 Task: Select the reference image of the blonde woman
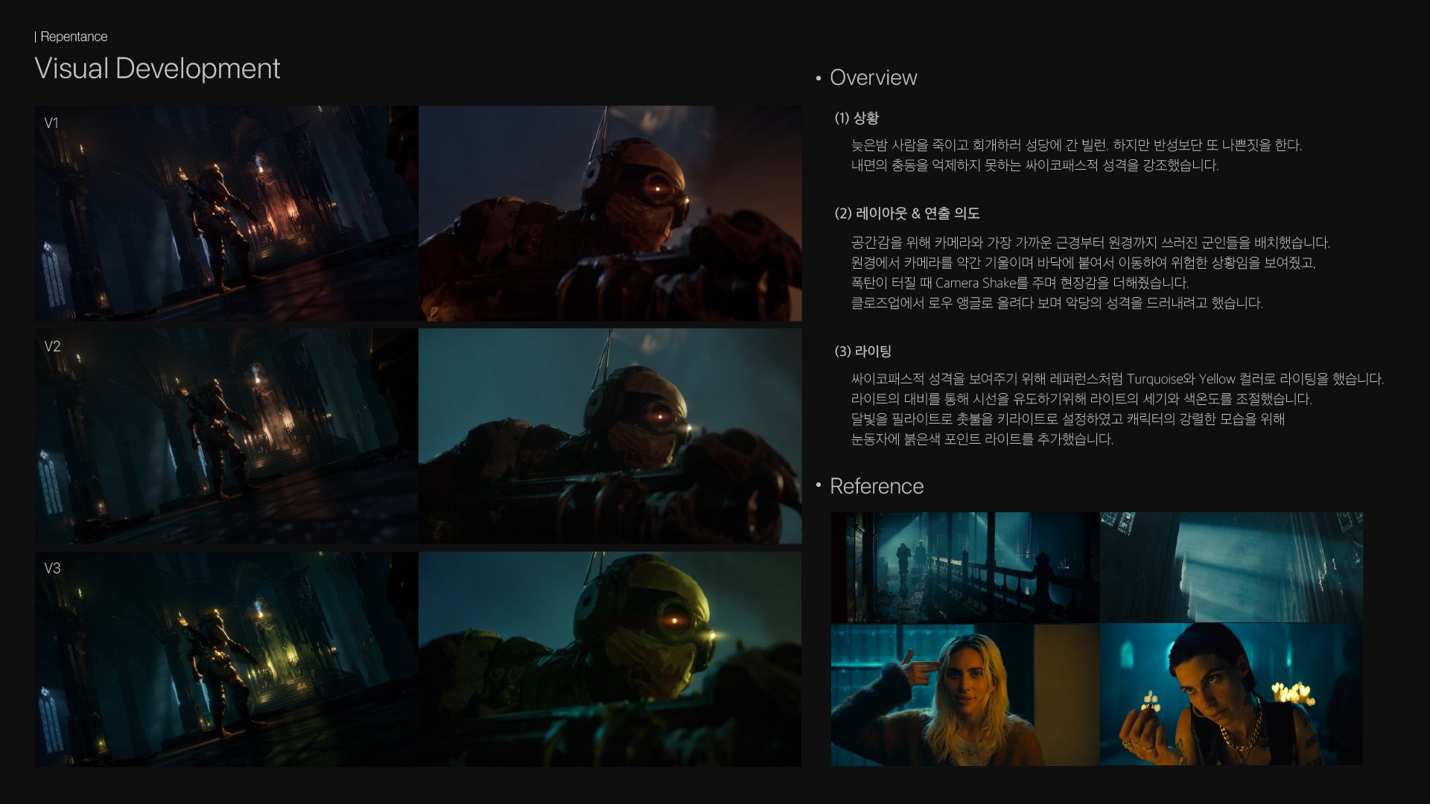coord(965,695)
